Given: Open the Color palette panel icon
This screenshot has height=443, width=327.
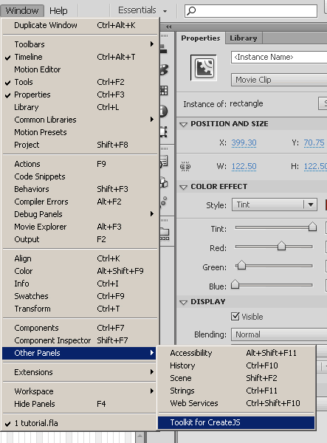Looking at the screenshot, I should coord(164,69).
